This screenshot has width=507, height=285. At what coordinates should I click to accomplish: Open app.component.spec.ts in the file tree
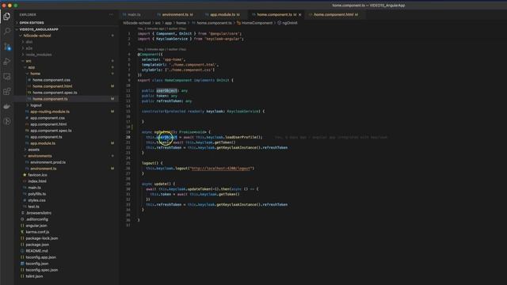tap(51, 131)
